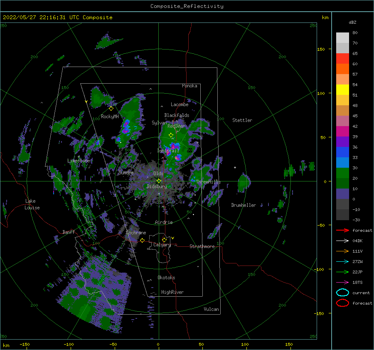Click the HighRiver label
The image size is (374, 350).
(x=172, y=292)
